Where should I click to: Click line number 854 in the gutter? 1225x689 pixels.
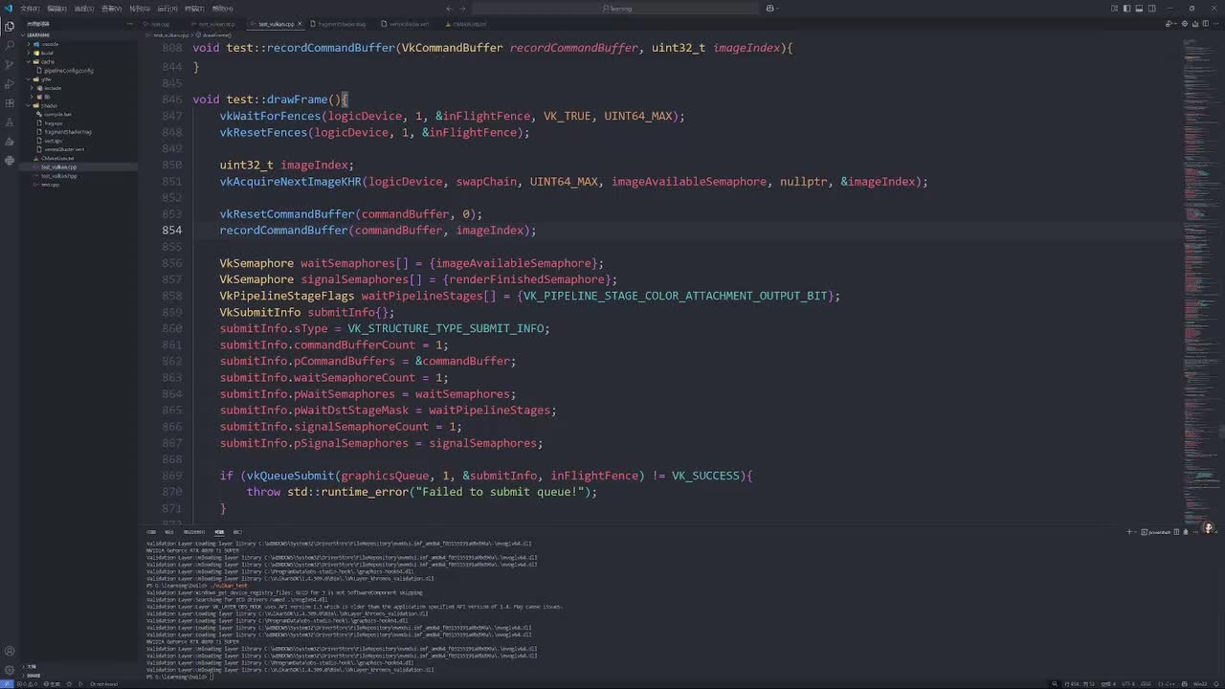tap(172, 231)
